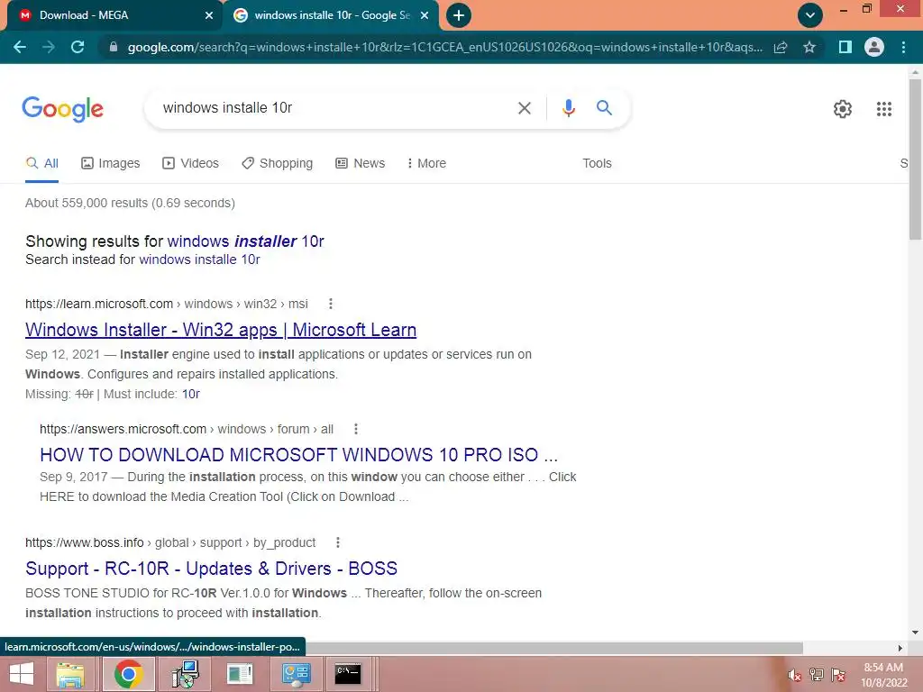
Task: Click the address bar URL
Action: [x=444, y=47]
